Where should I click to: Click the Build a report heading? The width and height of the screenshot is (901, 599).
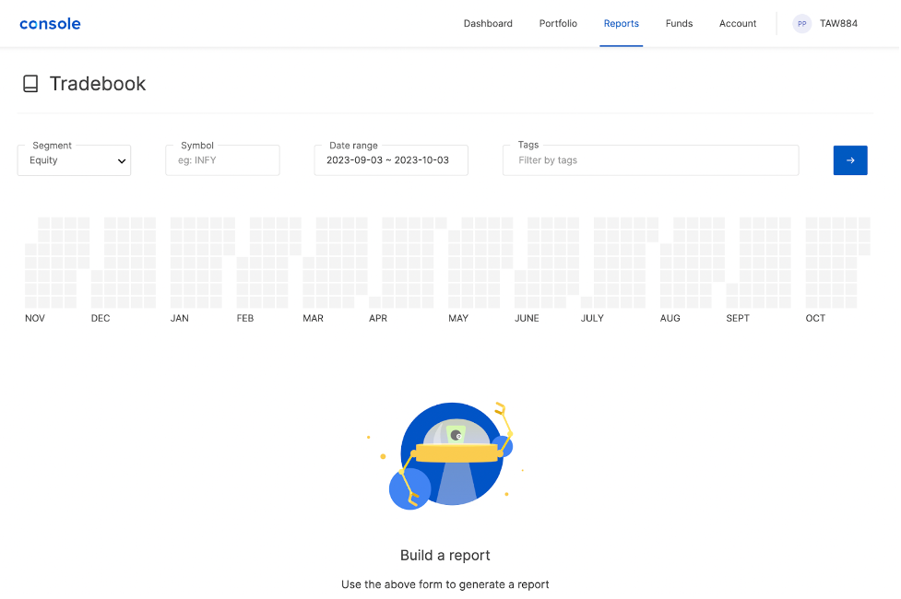tap(445, 556)
